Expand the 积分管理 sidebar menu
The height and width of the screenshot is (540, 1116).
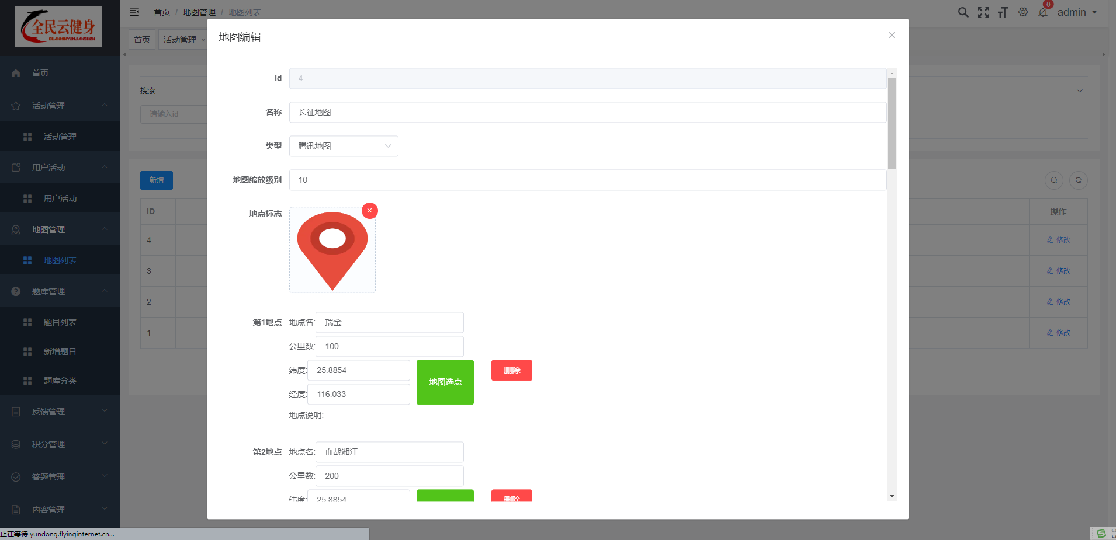point(60,444)
